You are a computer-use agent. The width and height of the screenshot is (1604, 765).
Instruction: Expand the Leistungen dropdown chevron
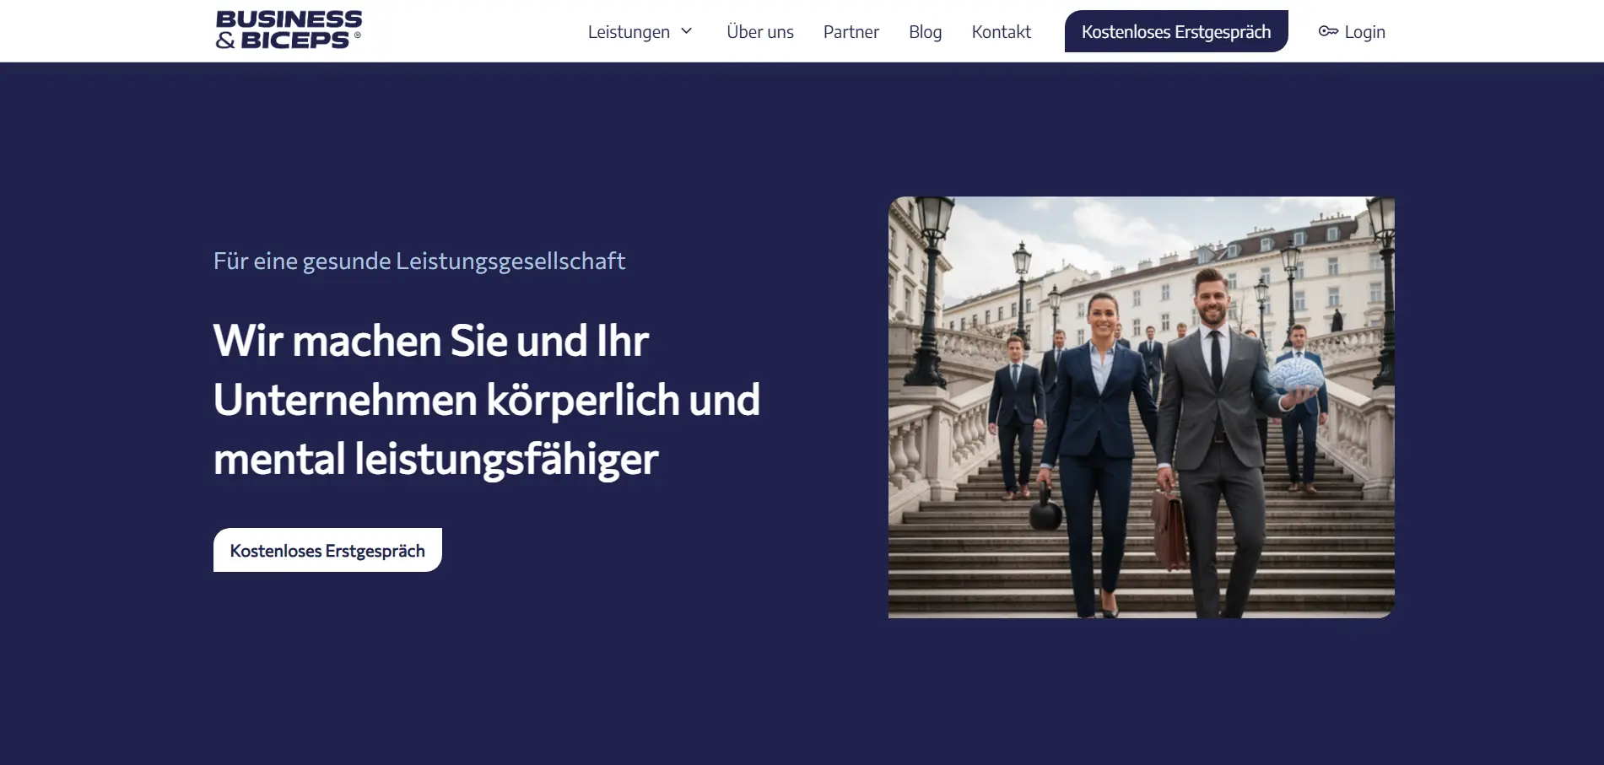click(687, 31)
